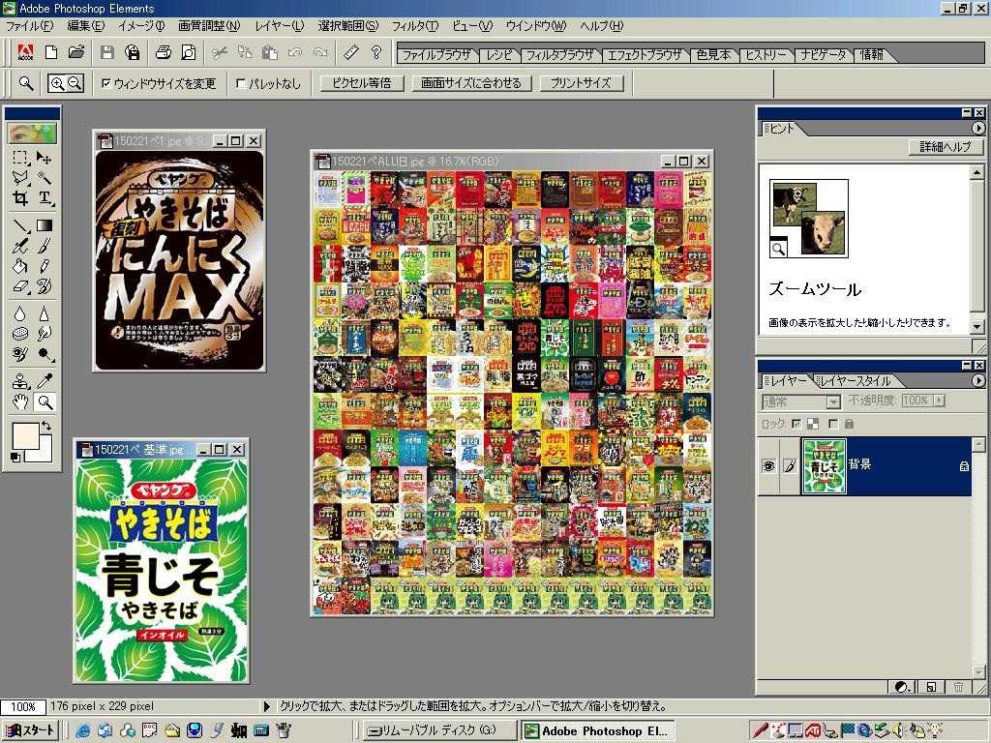Toggle ウィンドウサイズを変更 checkbox
The height and width of the screenshot is (743, 991).
pyautogui.click(x=106, y=83)
